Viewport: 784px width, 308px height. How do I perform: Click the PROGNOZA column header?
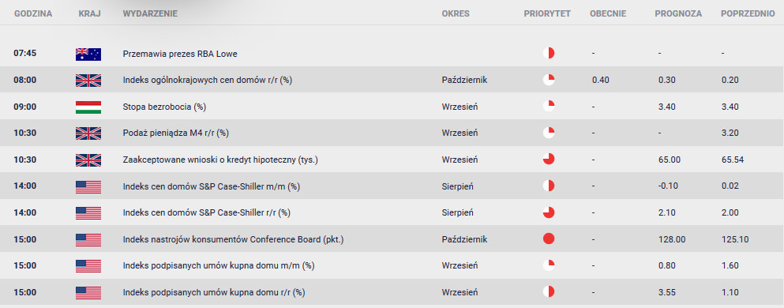click(x=678, y=14)
